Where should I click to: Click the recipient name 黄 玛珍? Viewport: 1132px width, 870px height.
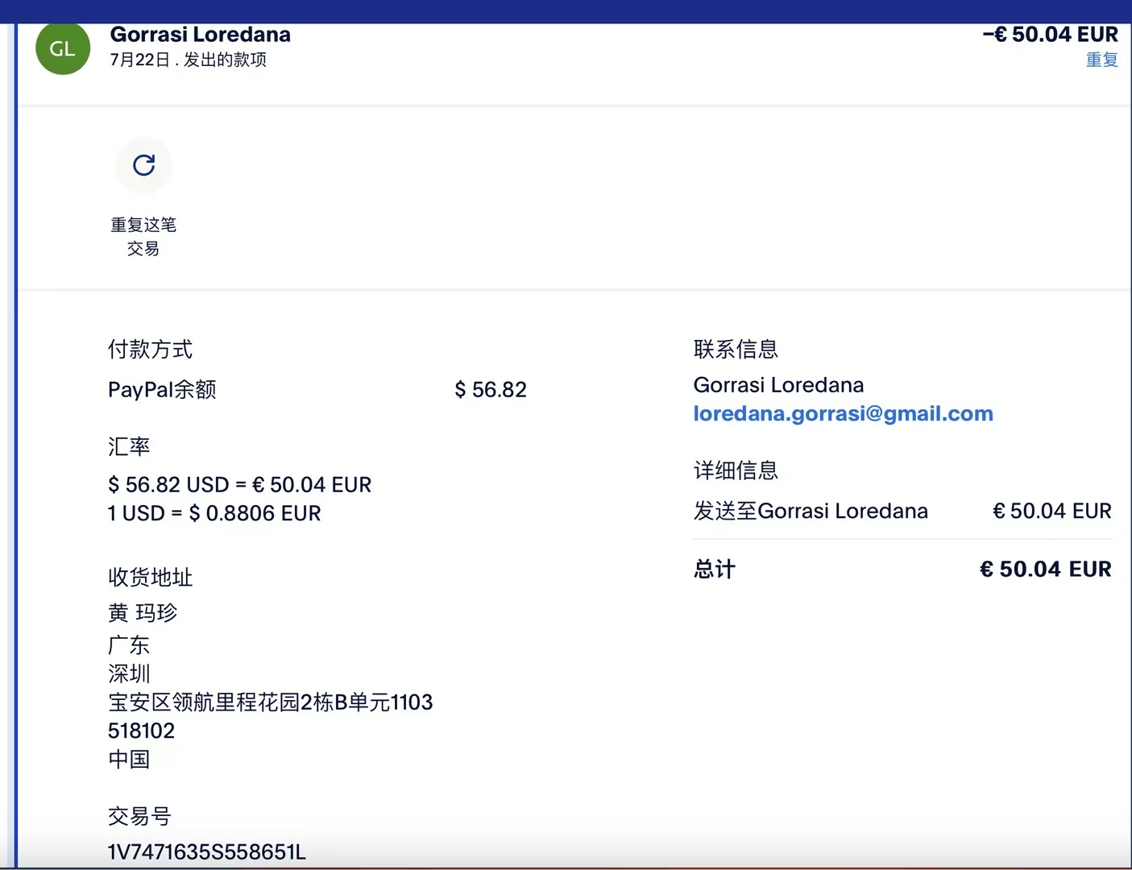[143, 613]
